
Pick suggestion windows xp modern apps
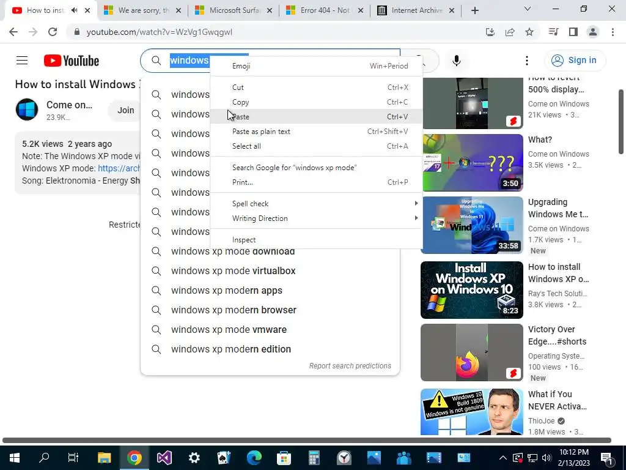pyautogui.click(x=270, y=291)
